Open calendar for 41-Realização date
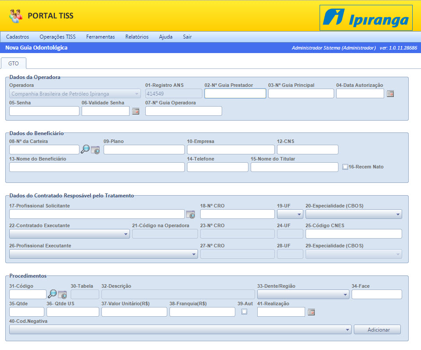The image size is (421, 350). (311, 312)
